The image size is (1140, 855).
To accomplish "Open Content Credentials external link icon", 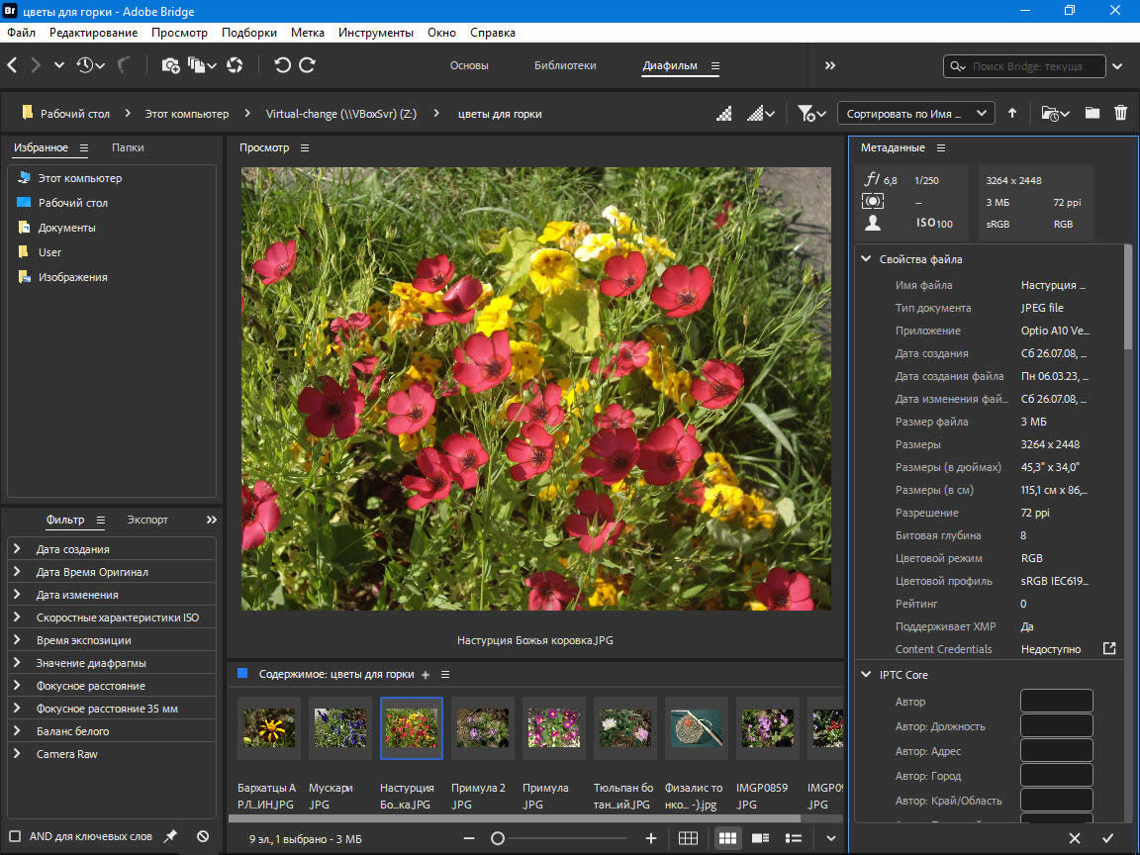I will click(1109, 649).
